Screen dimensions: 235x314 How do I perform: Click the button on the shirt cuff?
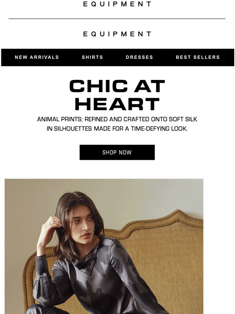pyautogui.click(x=45, y=274)
